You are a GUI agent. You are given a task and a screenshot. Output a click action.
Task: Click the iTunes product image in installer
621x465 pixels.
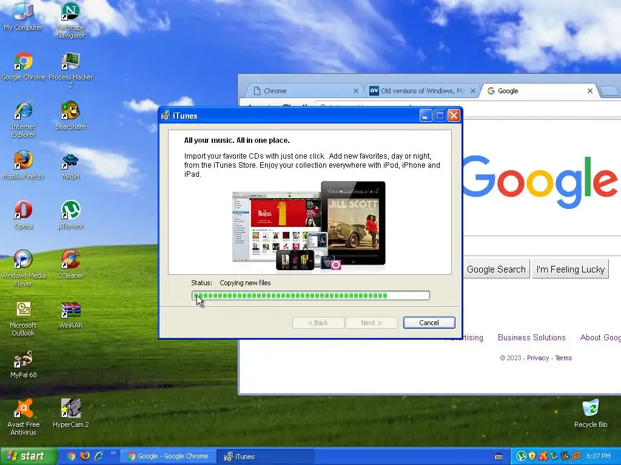309,226
